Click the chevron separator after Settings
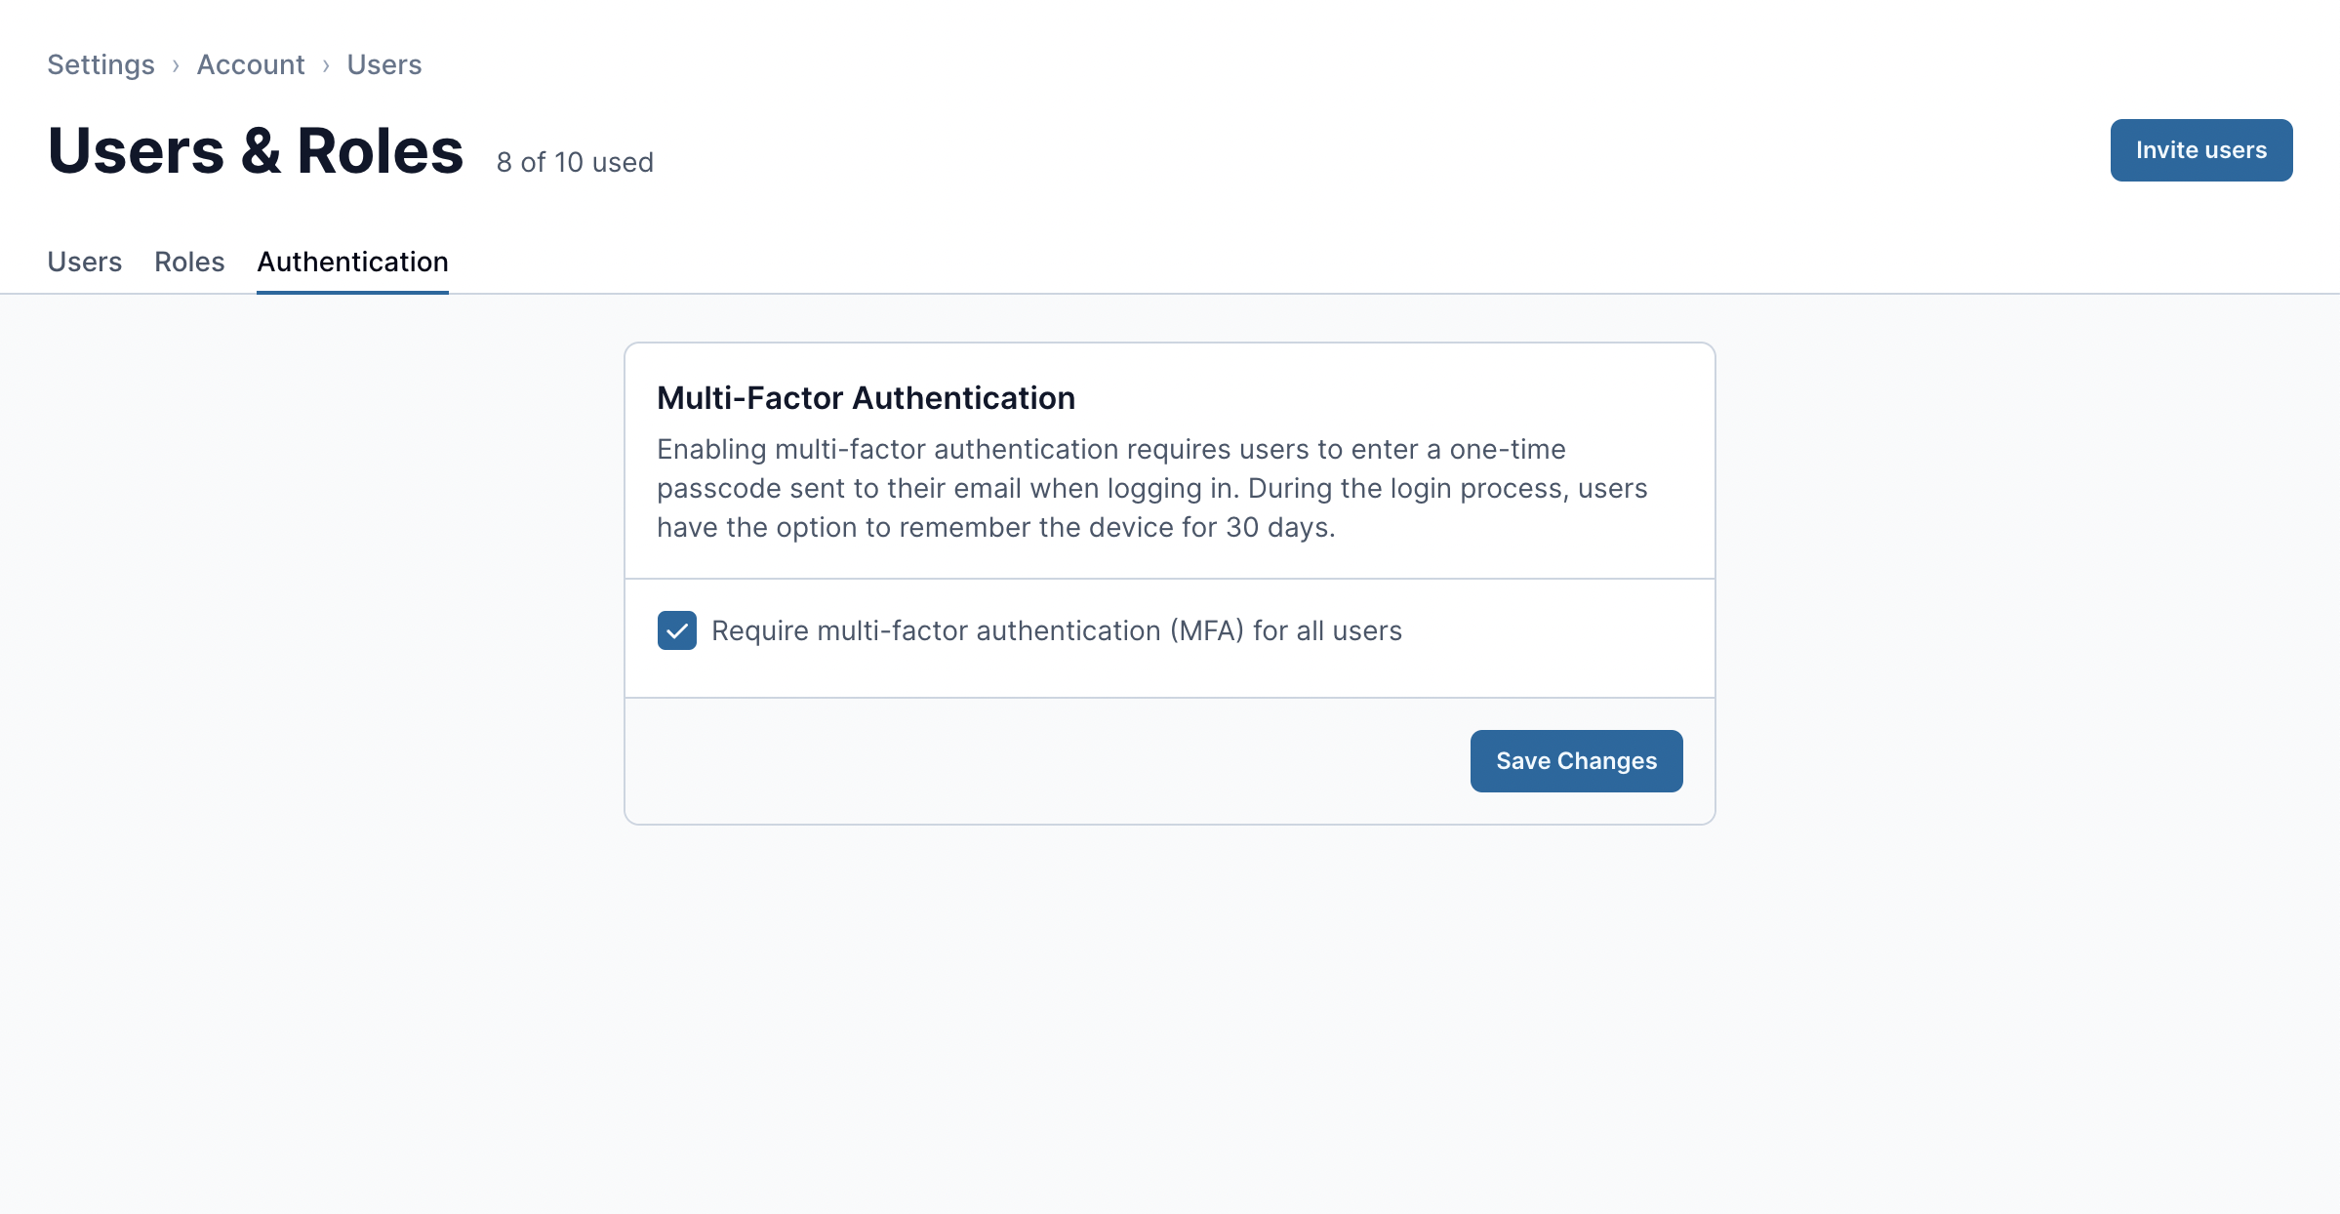 [x=176, y=65]
